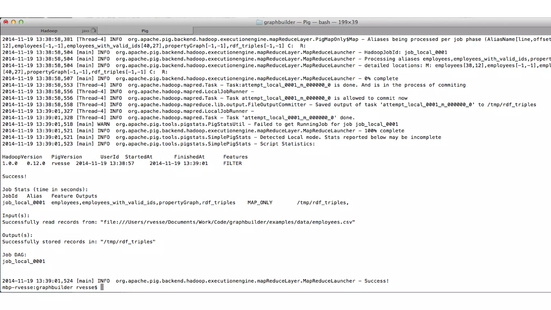
Task: Click the FILTER value under Features
Action: pyautogui.click(x=232, y=163)
